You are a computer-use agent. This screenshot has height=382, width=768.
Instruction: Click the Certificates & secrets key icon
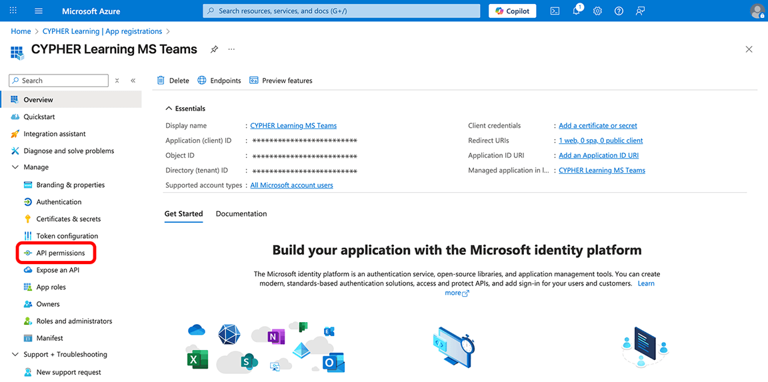pos(28,219)
